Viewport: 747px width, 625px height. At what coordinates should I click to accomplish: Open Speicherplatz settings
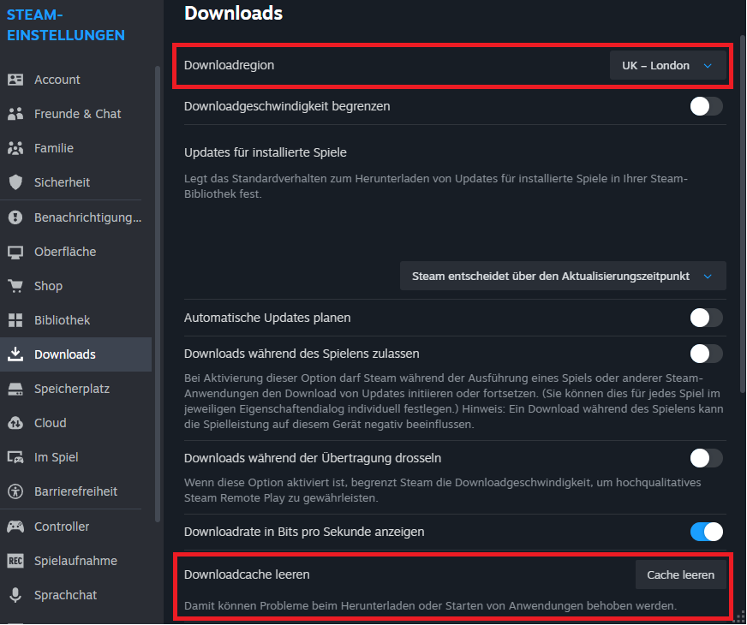point(75,389)
